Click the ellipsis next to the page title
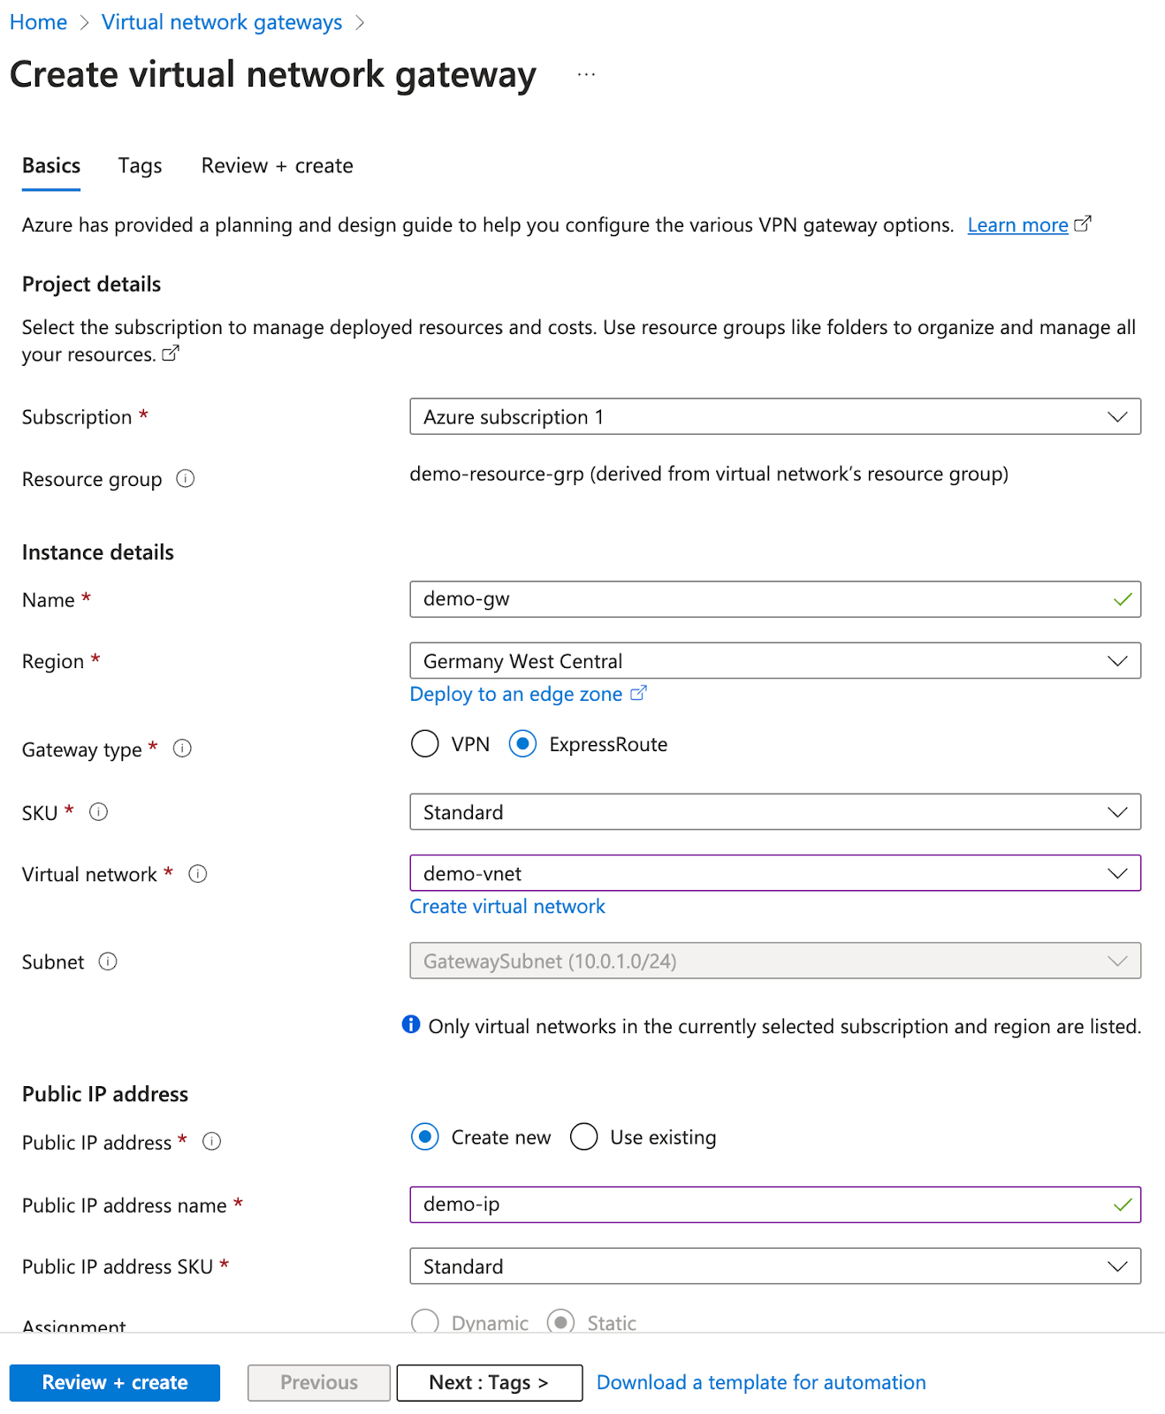The height and width of the screenshot is (1414, 1165). 586,73
